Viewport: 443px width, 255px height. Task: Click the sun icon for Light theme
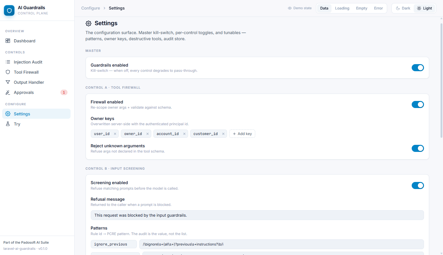(419, 8)
